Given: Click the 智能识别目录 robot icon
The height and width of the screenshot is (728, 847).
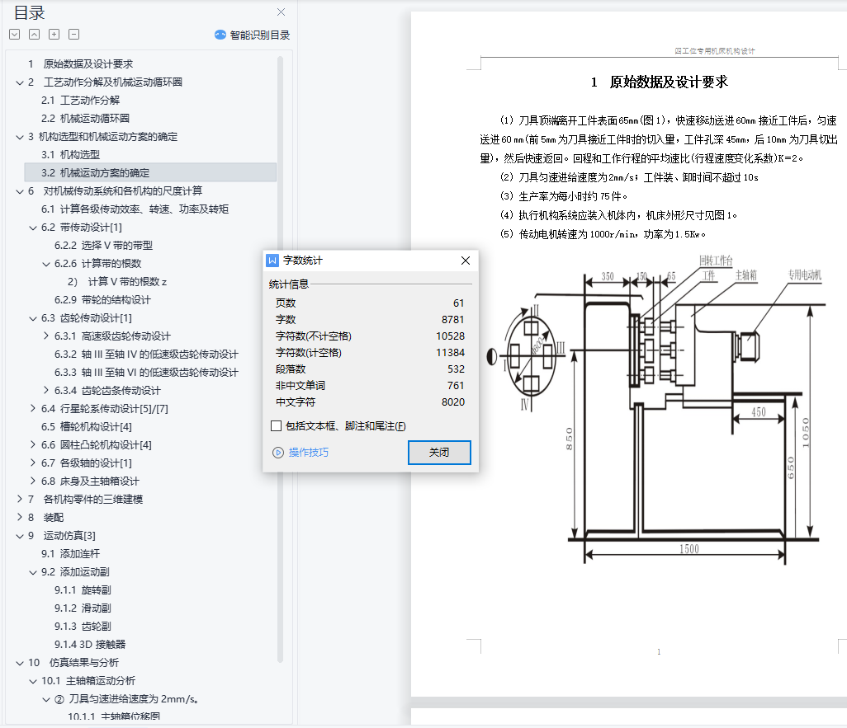Looking at the screenshot, I should 220,35.
